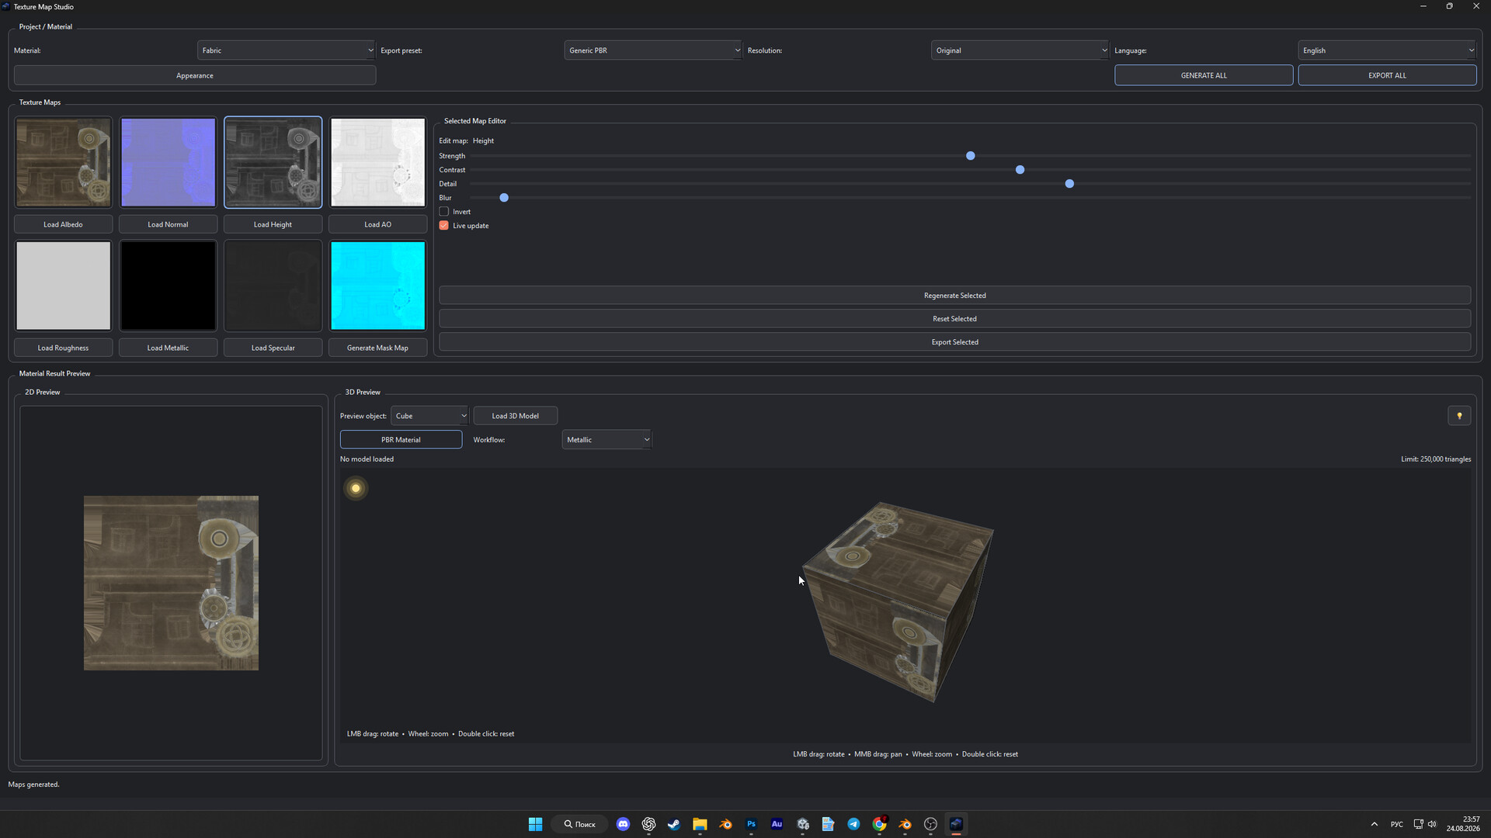Select the AO map thumbnail

coord(378,162)
